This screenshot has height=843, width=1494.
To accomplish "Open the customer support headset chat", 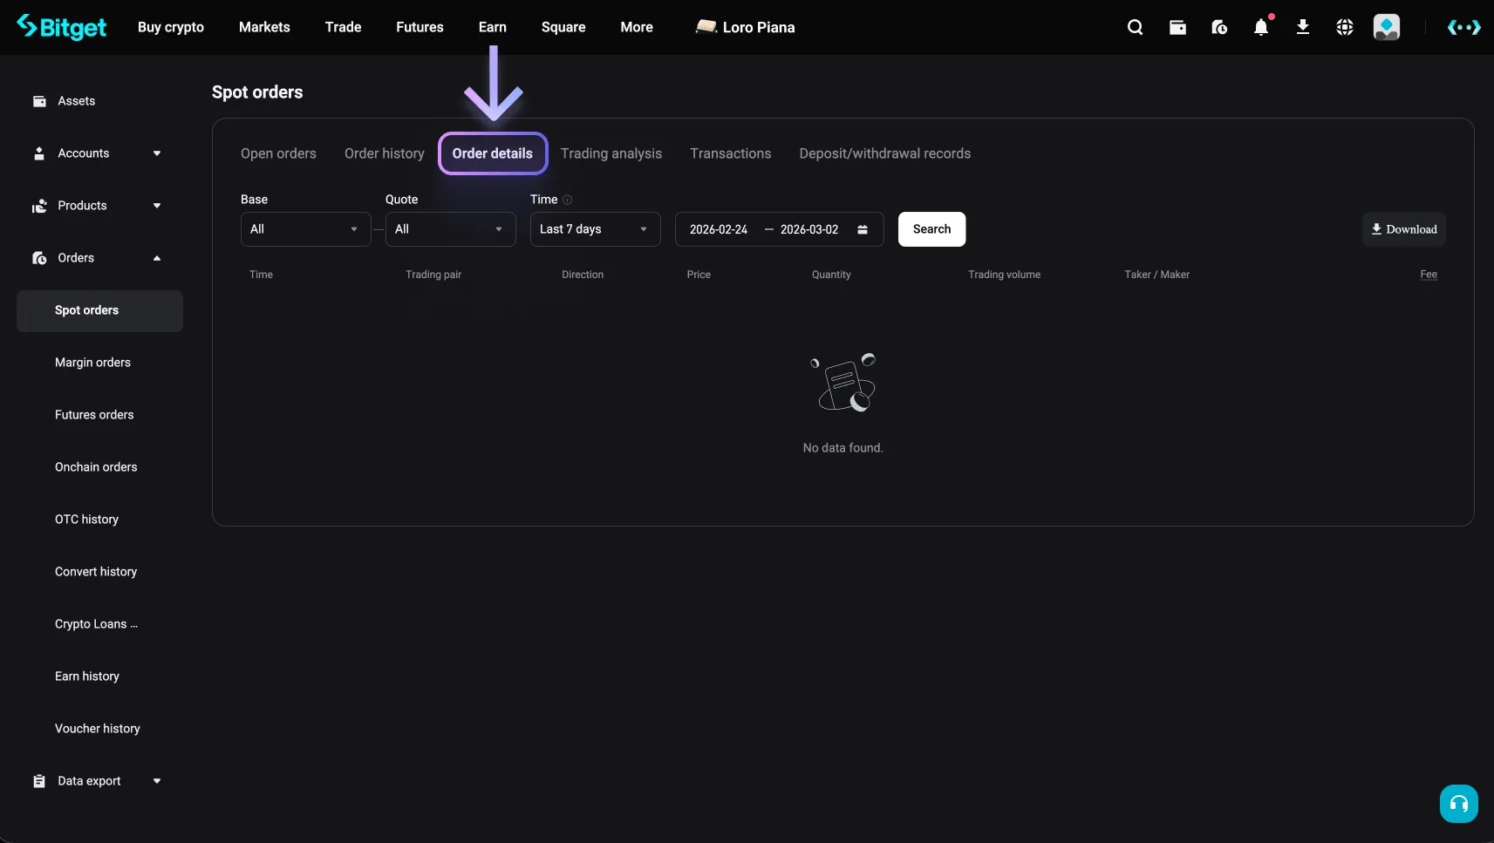I will point(1458,804).
